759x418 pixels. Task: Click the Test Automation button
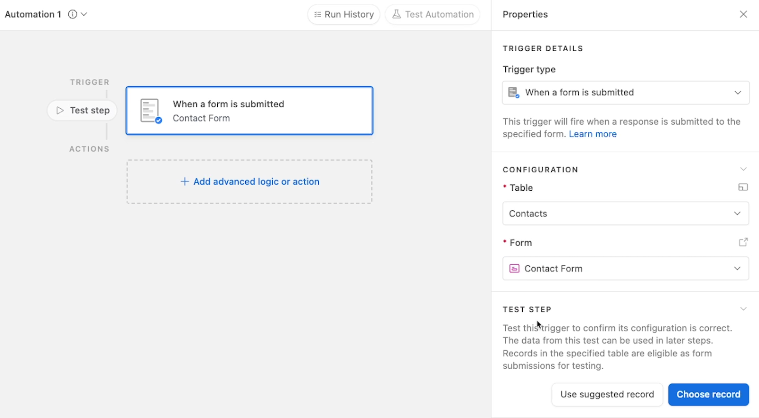[433, 14]
